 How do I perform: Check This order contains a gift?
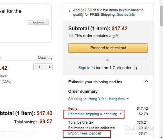click(71, 35)
